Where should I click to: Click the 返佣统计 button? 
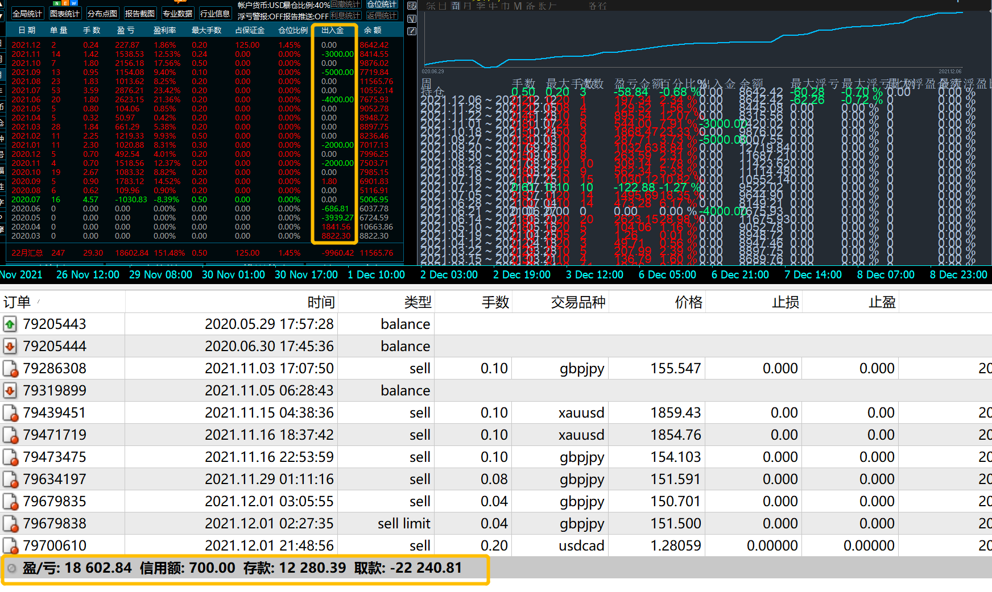pos(382,15)
